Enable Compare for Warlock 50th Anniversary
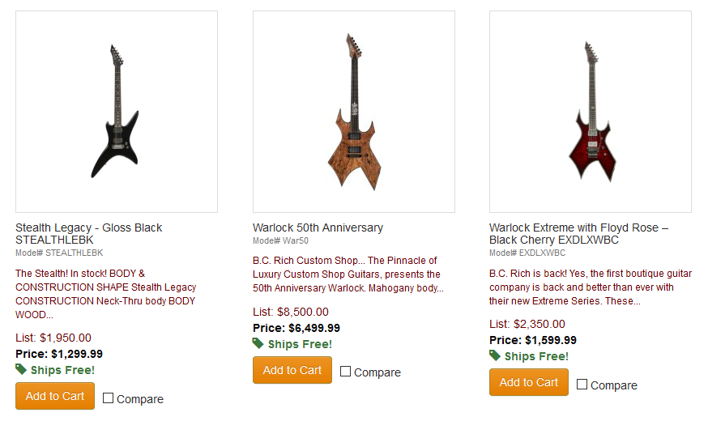Viewport: 708px width, 421px height. click(346, 372)
